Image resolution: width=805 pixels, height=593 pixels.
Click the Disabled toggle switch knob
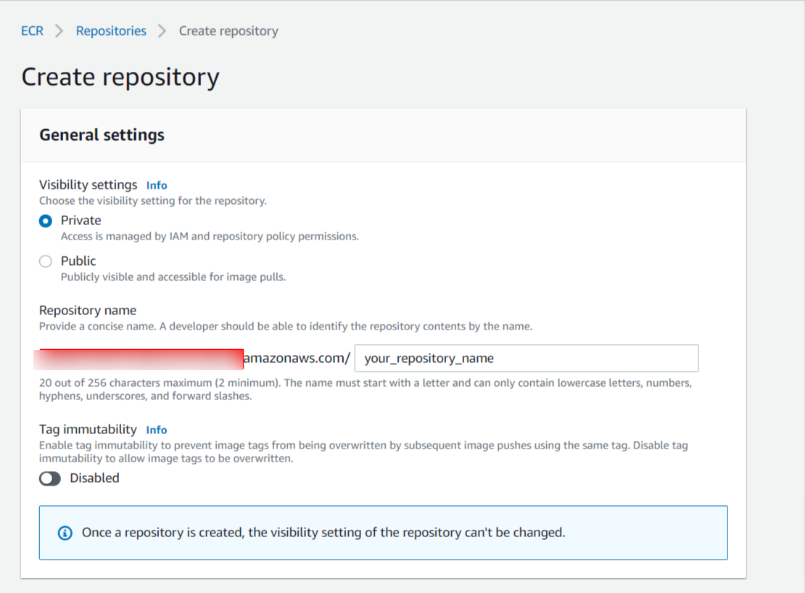[45, 478]
